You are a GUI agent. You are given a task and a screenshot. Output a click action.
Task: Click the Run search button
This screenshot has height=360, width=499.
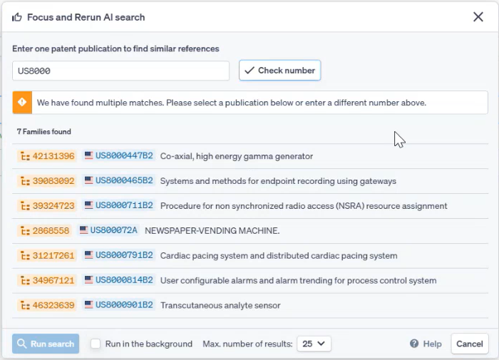46,344
